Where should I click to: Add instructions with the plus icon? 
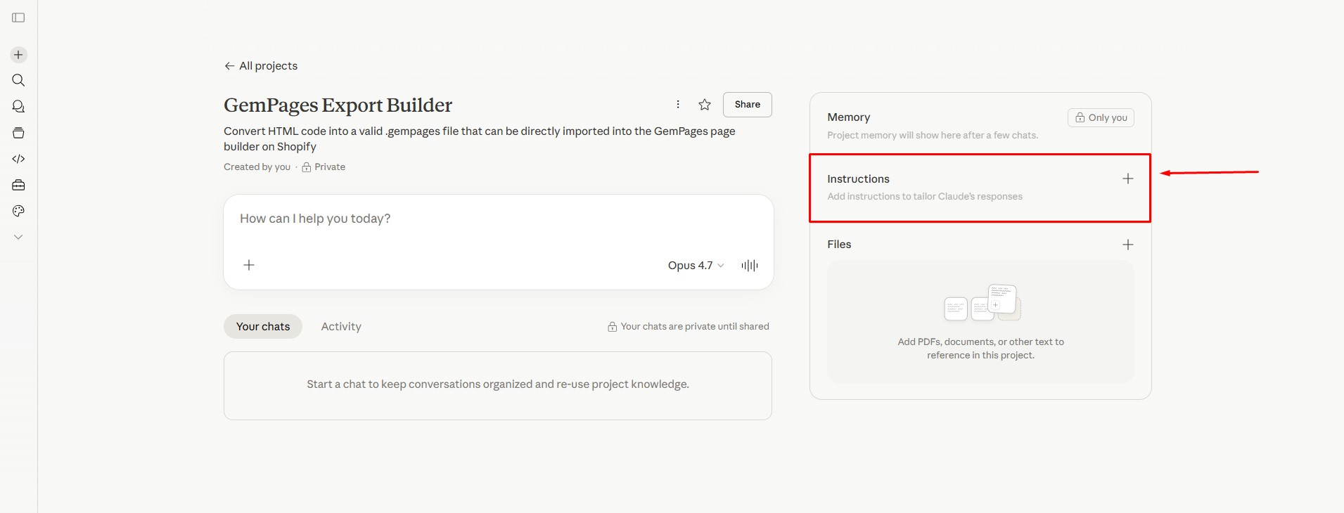tap(1128, 179)
